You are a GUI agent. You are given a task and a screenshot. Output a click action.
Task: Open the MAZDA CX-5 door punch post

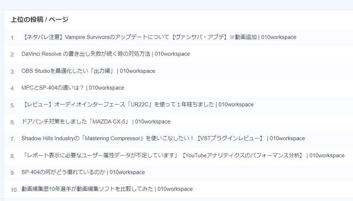point(96,122)
